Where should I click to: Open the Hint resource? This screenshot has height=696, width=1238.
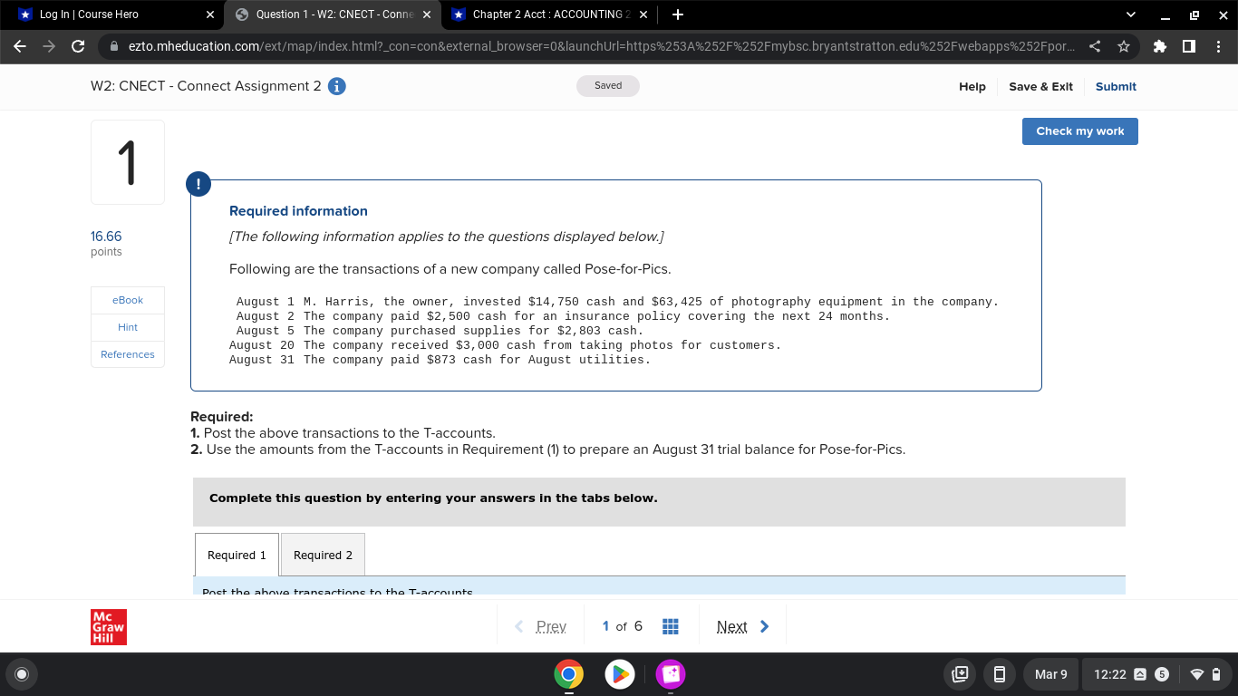(x=128, y=327)
